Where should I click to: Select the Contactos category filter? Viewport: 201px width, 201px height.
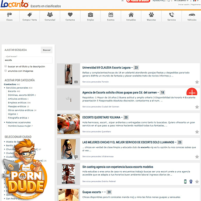pos(10,84)
